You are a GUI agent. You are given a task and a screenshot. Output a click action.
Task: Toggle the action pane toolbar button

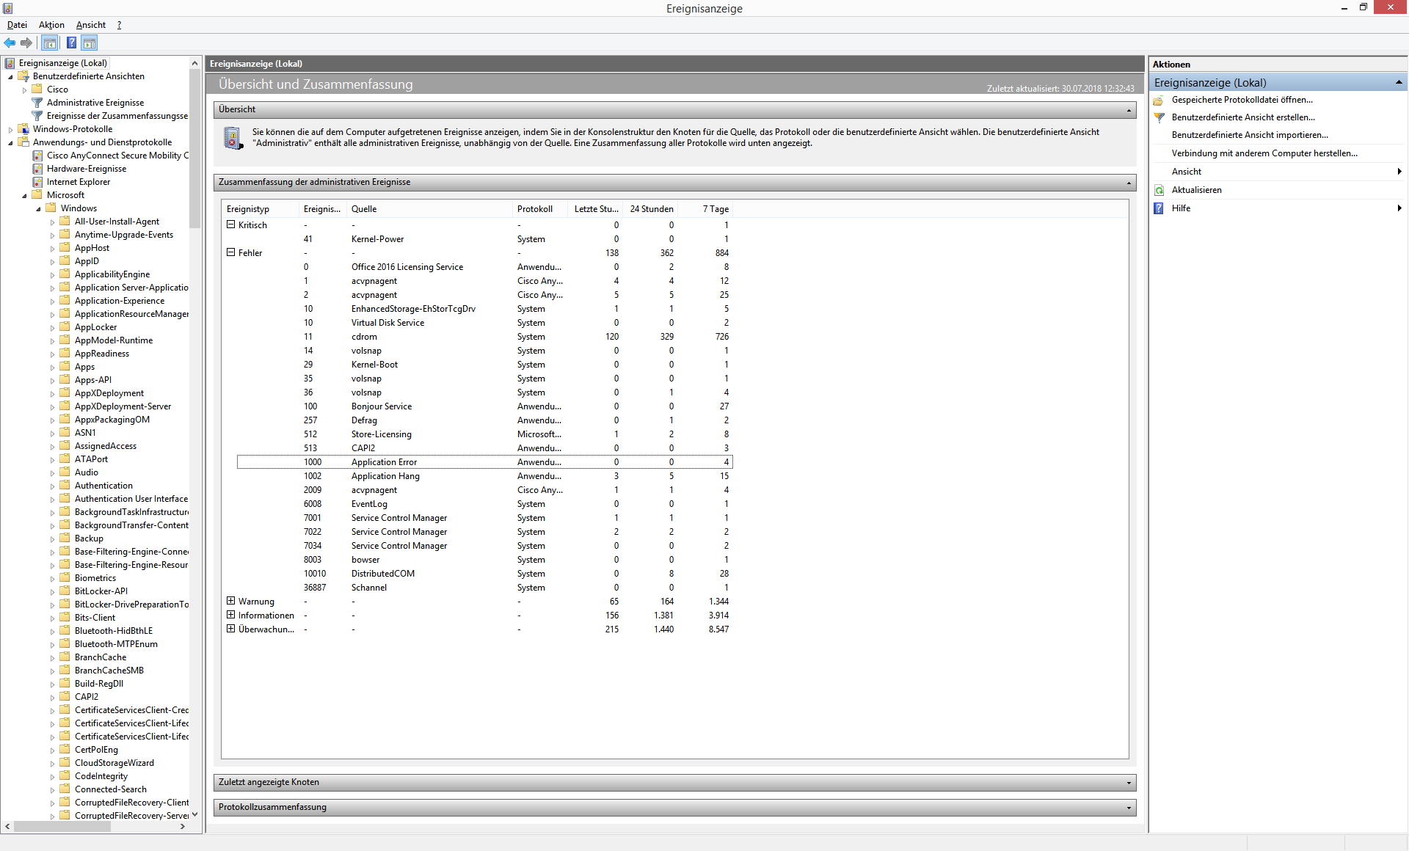[x=90, y=43]
